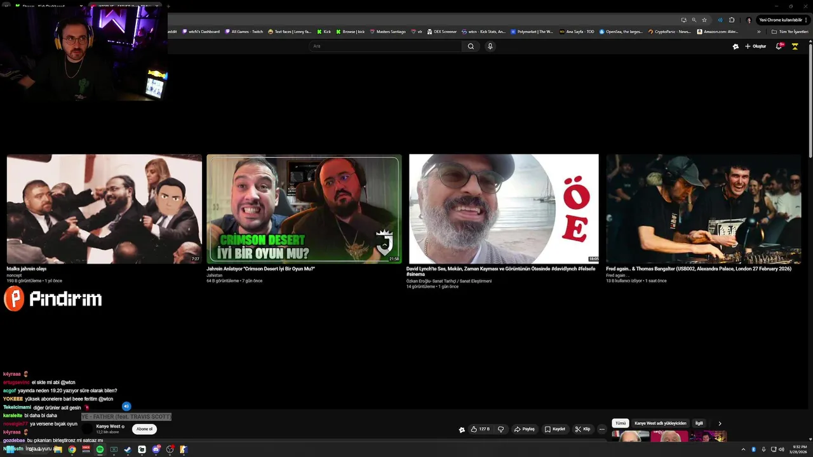Click the Kaydet save button
This screenshot has height=457, width=813.
(555, 429)
